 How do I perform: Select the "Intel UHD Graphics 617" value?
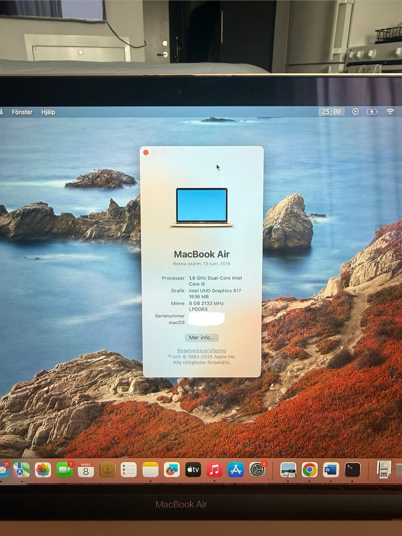pyautogui.click(x=215, y=291)
